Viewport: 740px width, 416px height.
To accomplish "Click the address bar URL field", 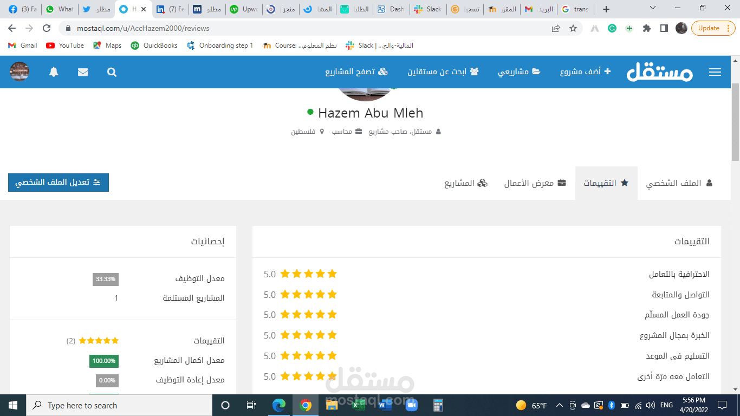I will click(303, 28).
